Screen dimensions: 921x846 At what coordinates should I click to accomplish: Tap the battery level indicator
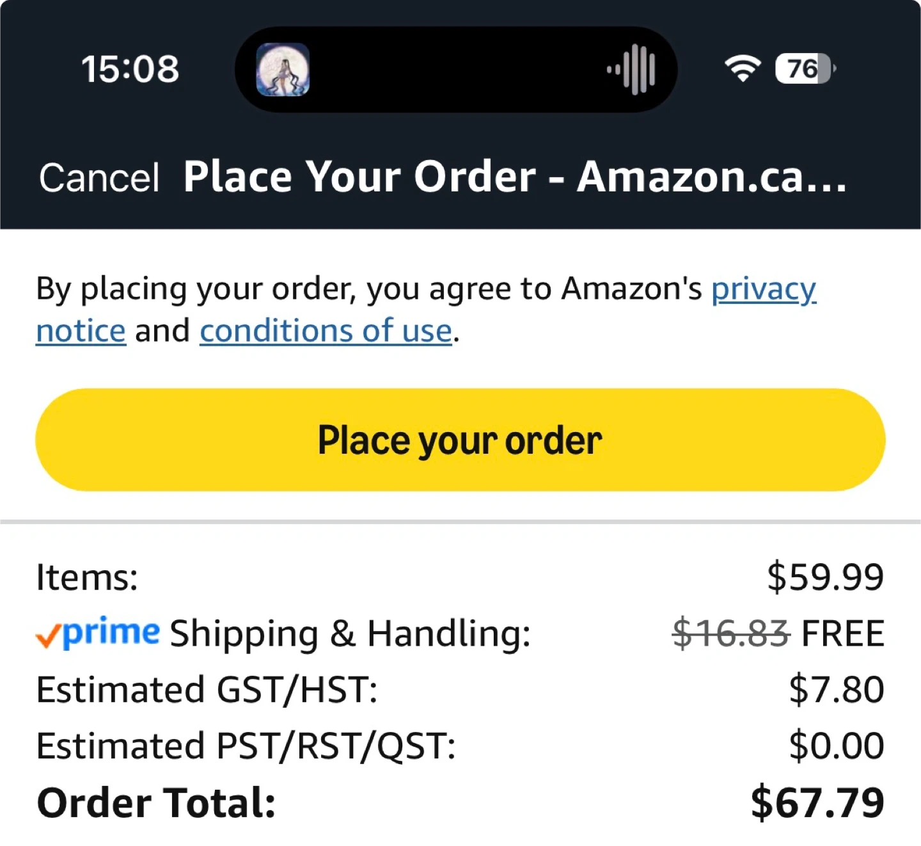point(804,68)
